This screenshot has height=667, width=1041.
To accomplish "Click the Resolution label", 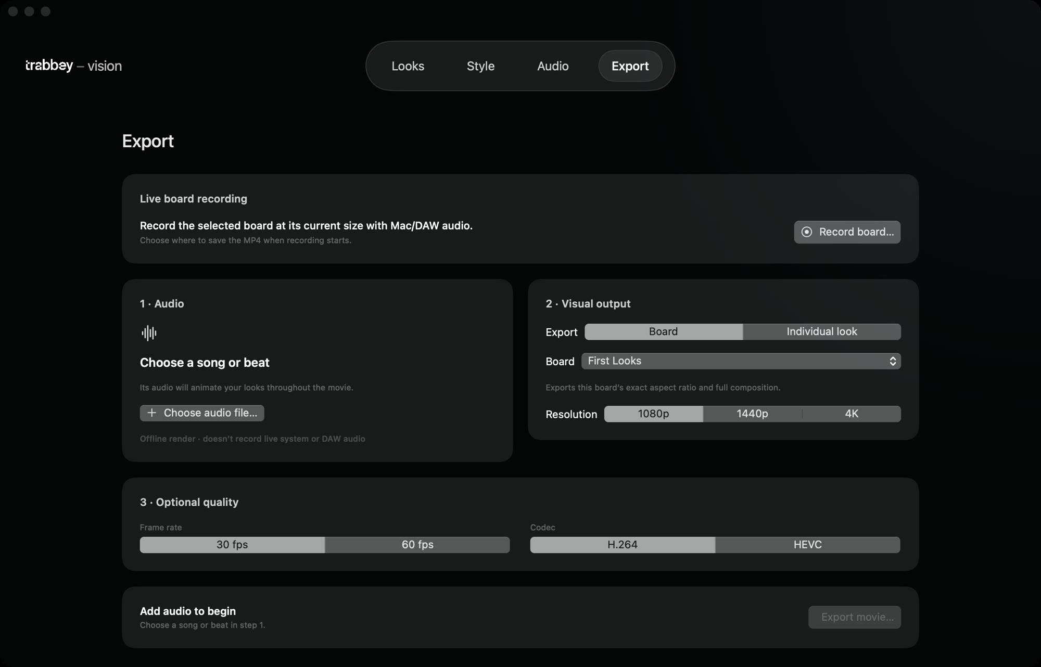I will pos(571,414).
